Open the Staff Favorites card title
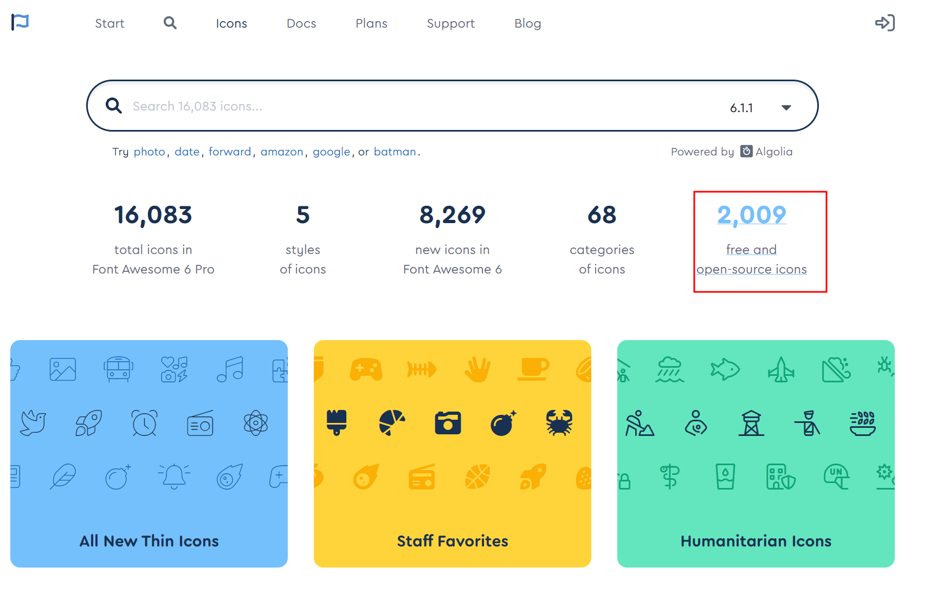The width and height of the screenshot is (930, 593). click(x=453, y=541)
